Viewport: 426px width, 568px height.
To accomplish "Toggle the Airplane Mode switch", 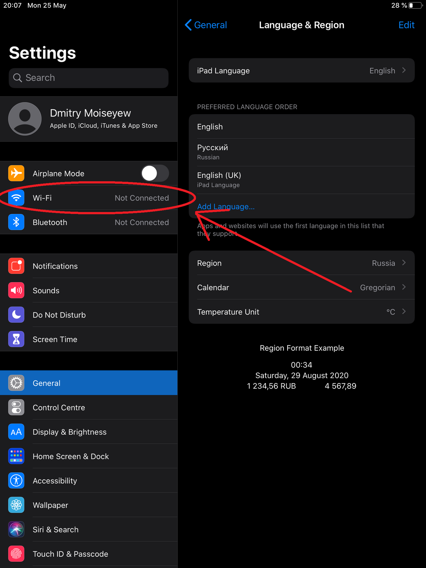I will (155, 173).
